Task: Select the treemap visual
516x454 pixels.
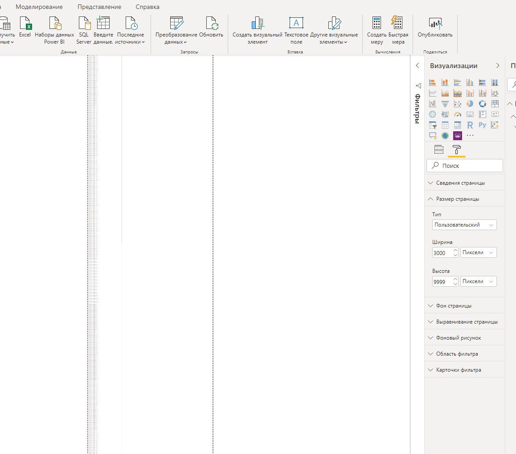Action: pos(495,104)
